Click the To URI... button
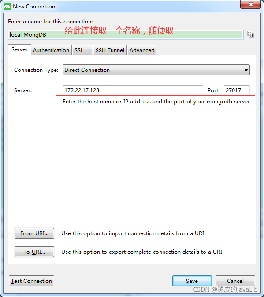Image resolution: width=264 pixels, height=297 pixels. (34, 252)
